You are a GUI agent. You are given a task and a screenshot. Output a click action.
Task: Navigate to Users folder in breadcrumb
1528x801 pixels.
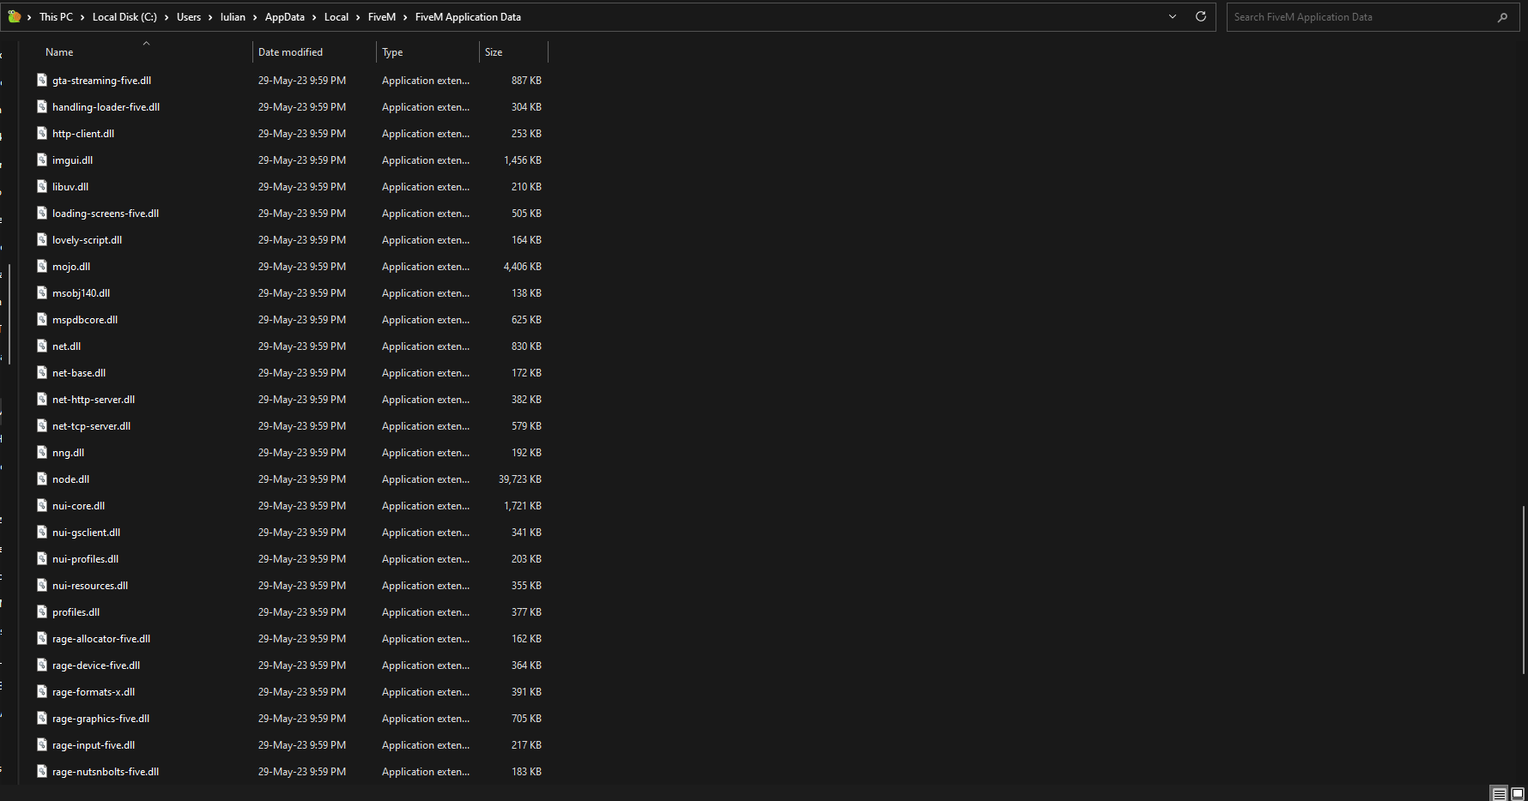pyautogui.click(x=189, y=17)
